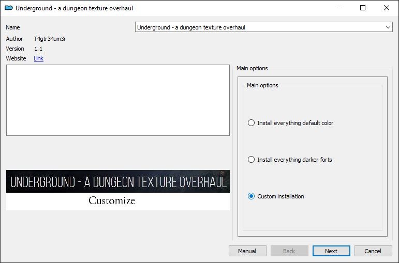
Task: Click the Mod Organizer title bar icon
Action: click(9, 8)
